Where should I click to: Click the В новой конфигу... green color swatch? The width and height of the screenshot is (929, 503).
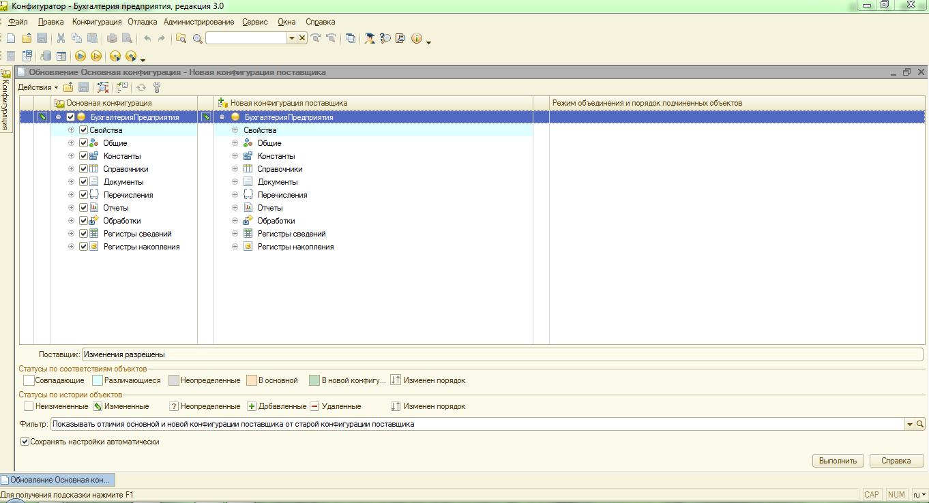click(x=314, y=380)
